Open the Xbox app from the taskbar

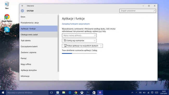pyautogui.click(x=82, y=93)
